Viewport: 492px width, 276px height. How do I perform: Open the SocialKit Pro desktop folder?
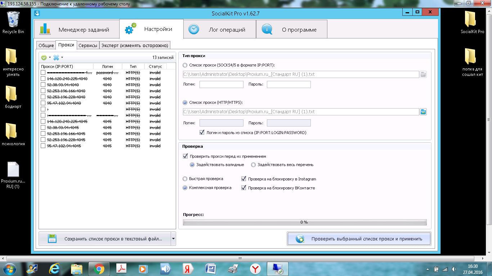point(472,22)
